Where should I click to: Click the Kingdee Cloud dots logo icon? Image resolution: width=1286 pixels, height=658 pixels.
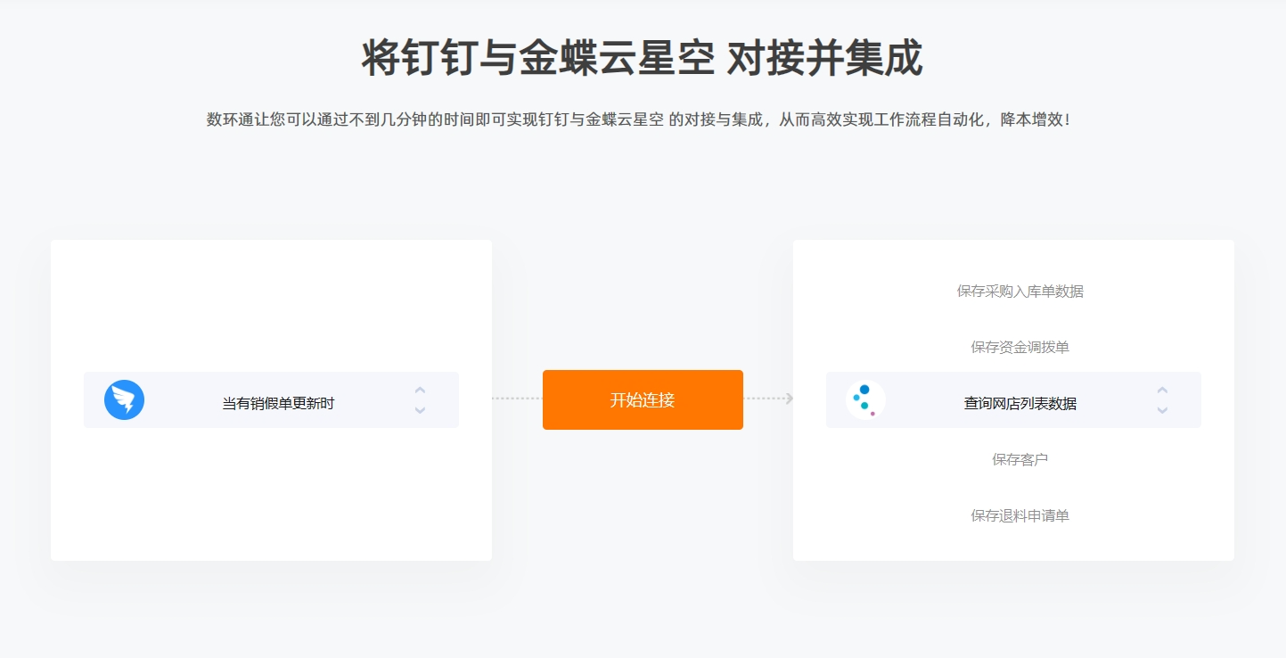click(865, 399)
